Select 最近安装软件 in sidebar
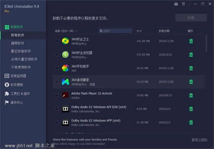The image size is (214, 149). 21,51
